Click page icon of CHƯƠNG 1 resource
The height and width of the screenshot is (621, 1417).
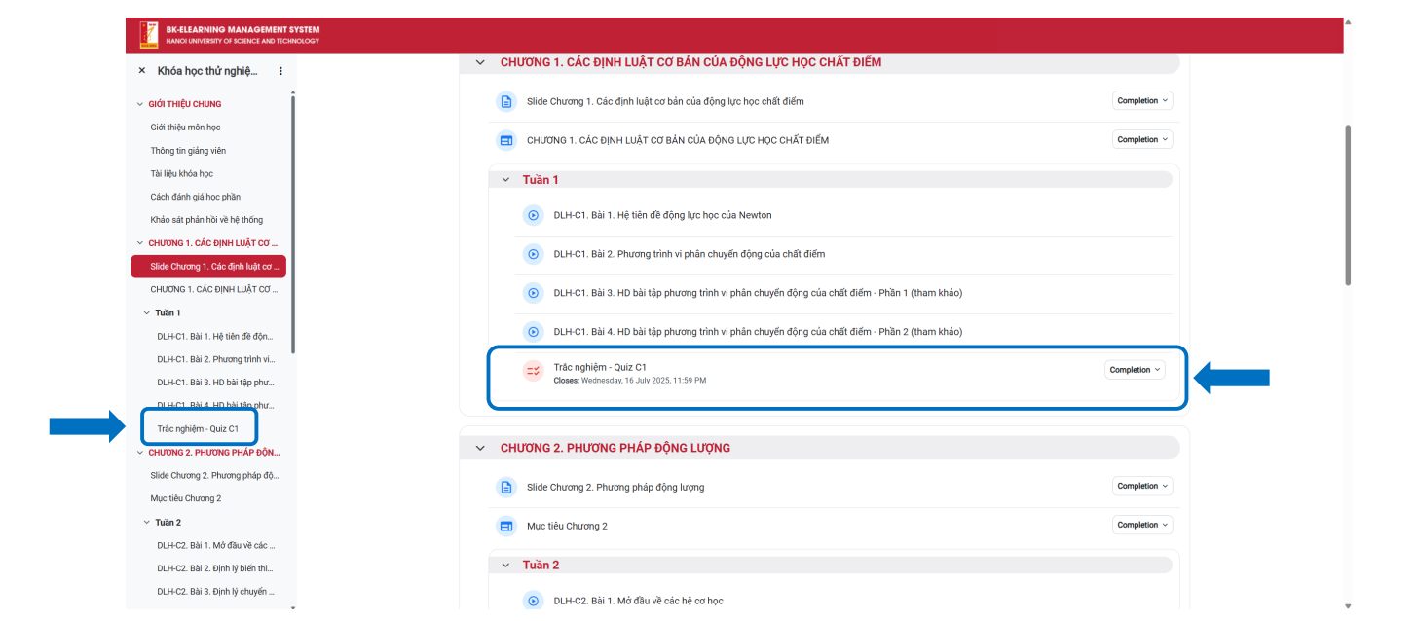(505, 140)
